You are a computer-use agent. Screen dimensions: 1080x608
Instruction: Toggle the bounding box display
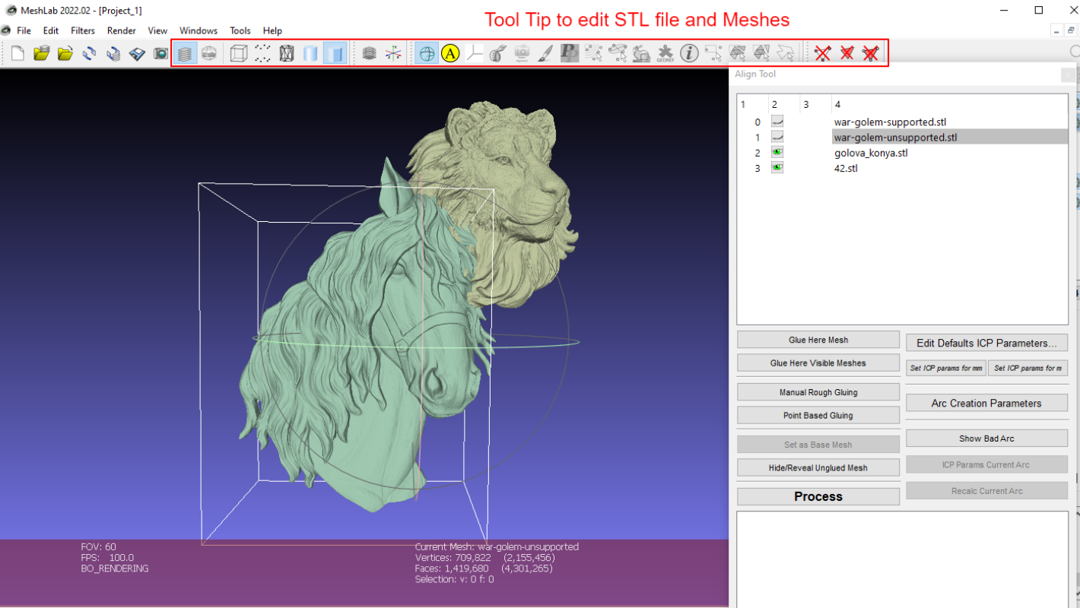click(x=238, y=52)
